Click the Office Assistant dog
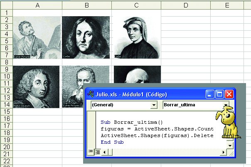The image size is (251, 167). click(228, 123)
